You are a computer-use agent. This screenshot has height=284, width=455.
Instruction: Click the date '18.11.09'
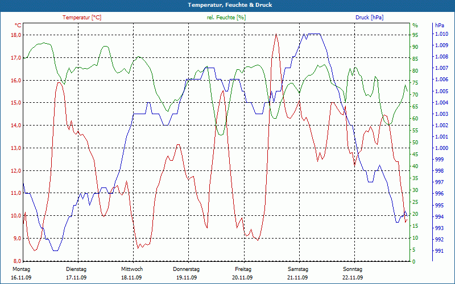coord(131,278)
